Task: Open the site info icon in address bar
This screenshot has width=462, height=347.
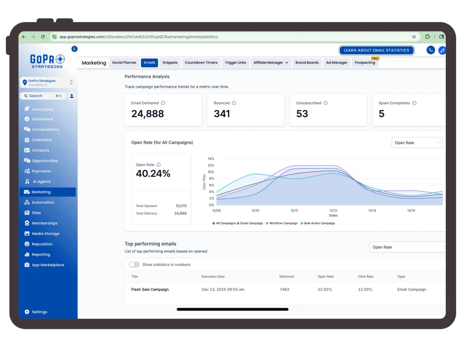Action: pyautogui.click(x=54, y=37)
